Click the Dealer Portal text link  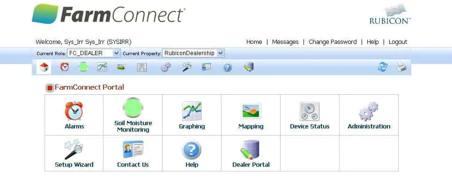(251, 165)
